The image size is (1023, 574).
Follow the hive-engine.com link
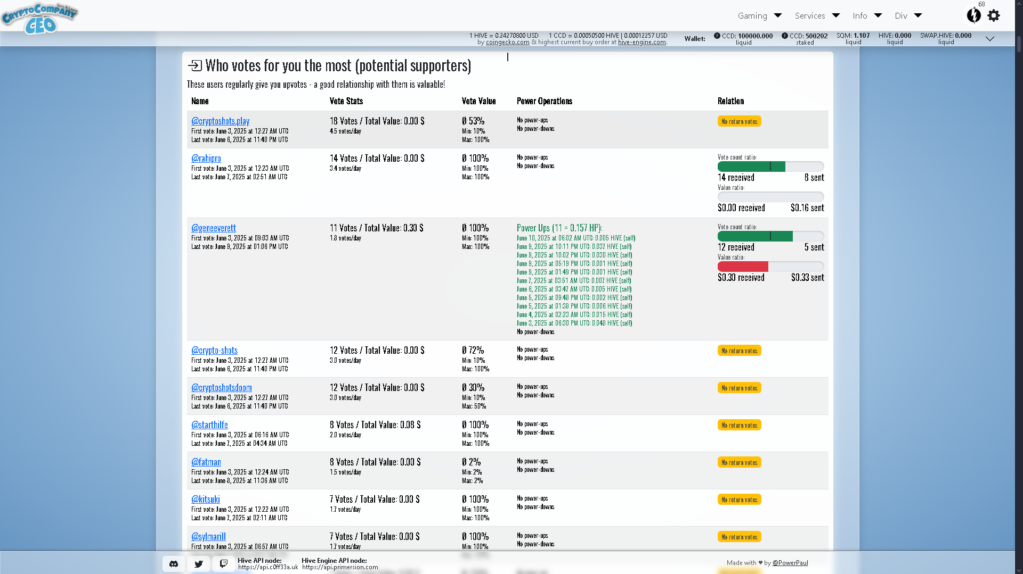pyautogui.click(x=642, y=43)
